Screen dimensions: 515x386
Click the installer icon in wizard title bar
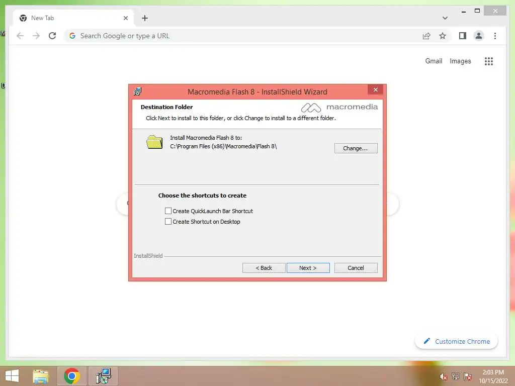click(138, 91)
